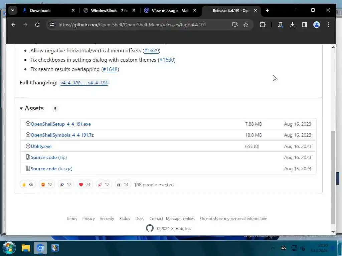Click the GitHub Octocat logo in the footer
The width and height of the screenshot is (342, 256).
click(x=150, y=228)
